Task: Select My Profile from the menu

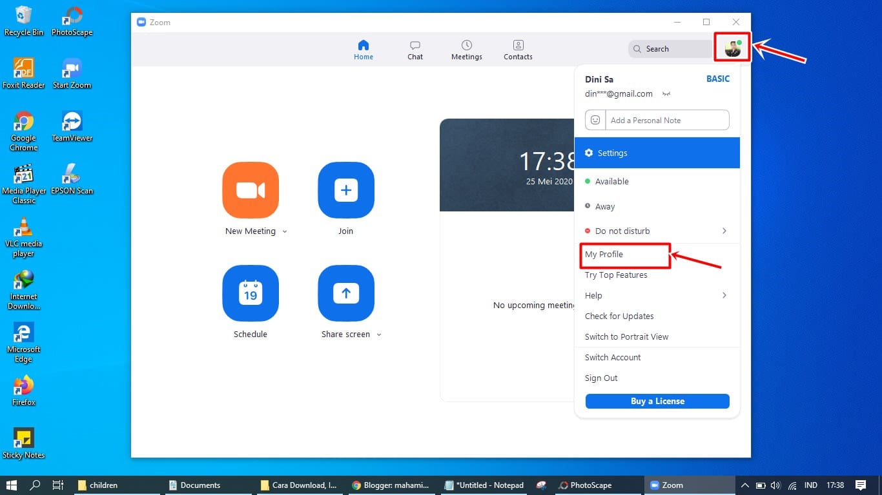Action: (x=604, y=254)
